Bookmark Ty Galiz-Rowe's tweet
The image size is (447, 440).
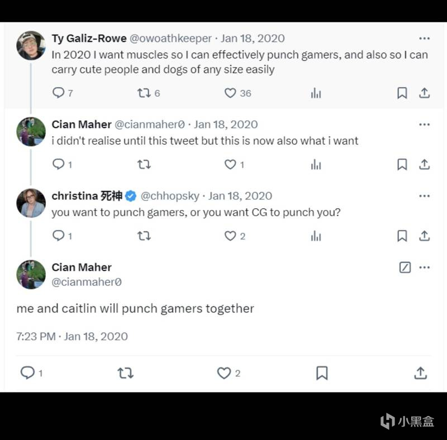[402, 93]
